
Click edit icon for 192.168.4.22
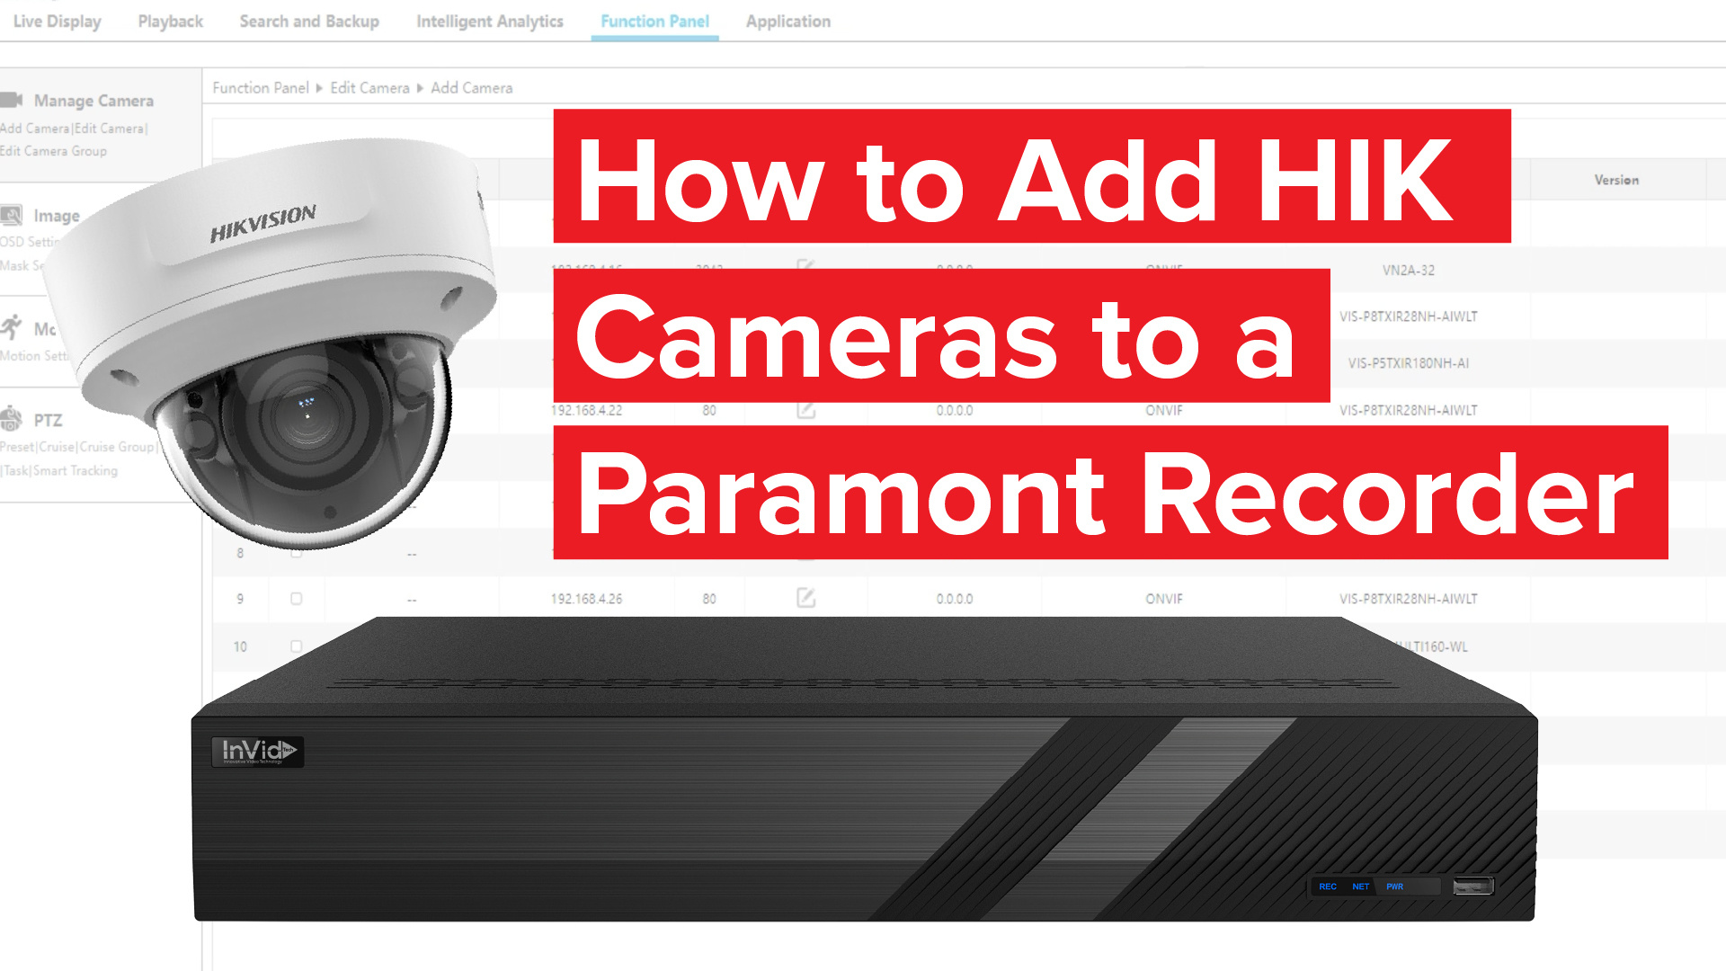tap(805, 410)
